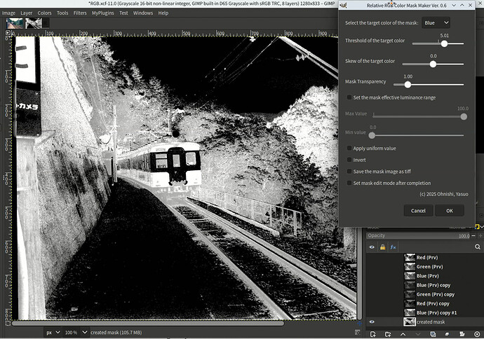
Task: Open the MyPlugins menu
Action: tap(104, 13)
